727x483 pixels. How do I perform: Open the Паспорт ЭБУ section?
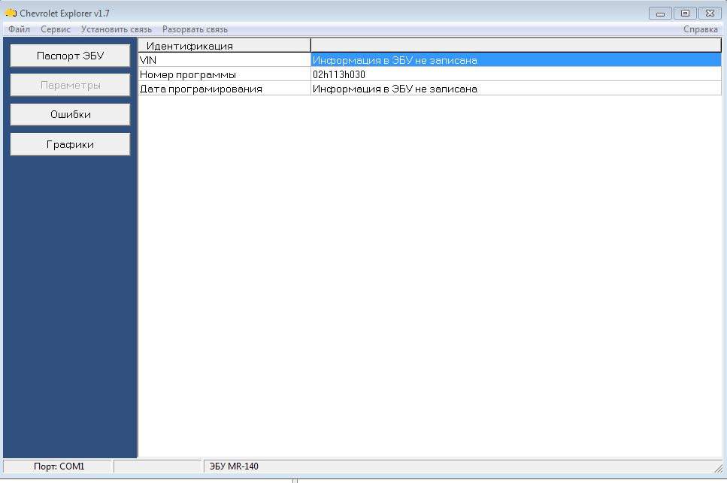pos(70,56)
